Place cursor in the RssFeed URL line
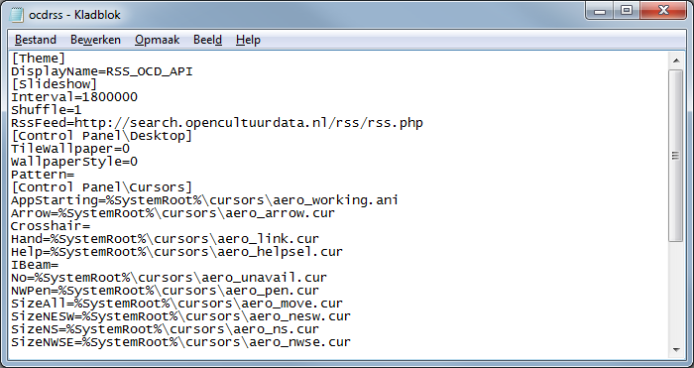The width and height of the screenshot is (694, 368). click(x=217, y=123)
